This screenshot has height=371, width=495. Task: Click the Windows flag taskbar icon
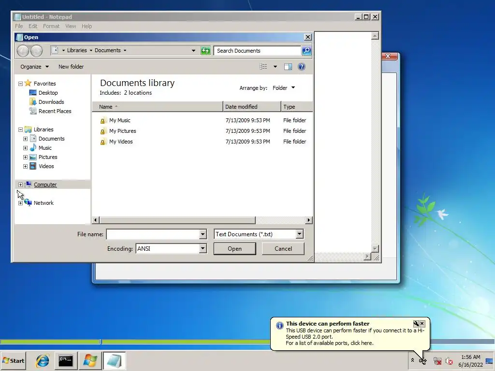89,360
